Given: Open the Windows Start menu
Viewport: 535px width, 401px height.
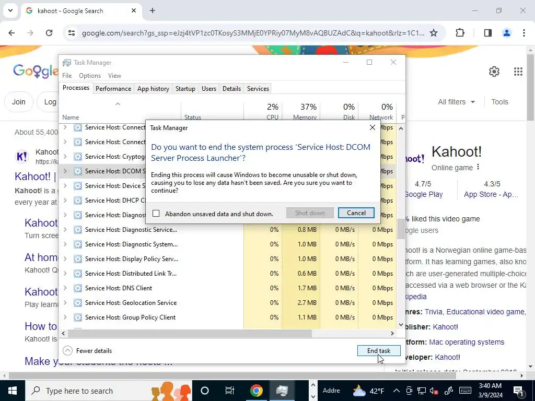Looking at the screenshot, I should [x=13, y=391].
